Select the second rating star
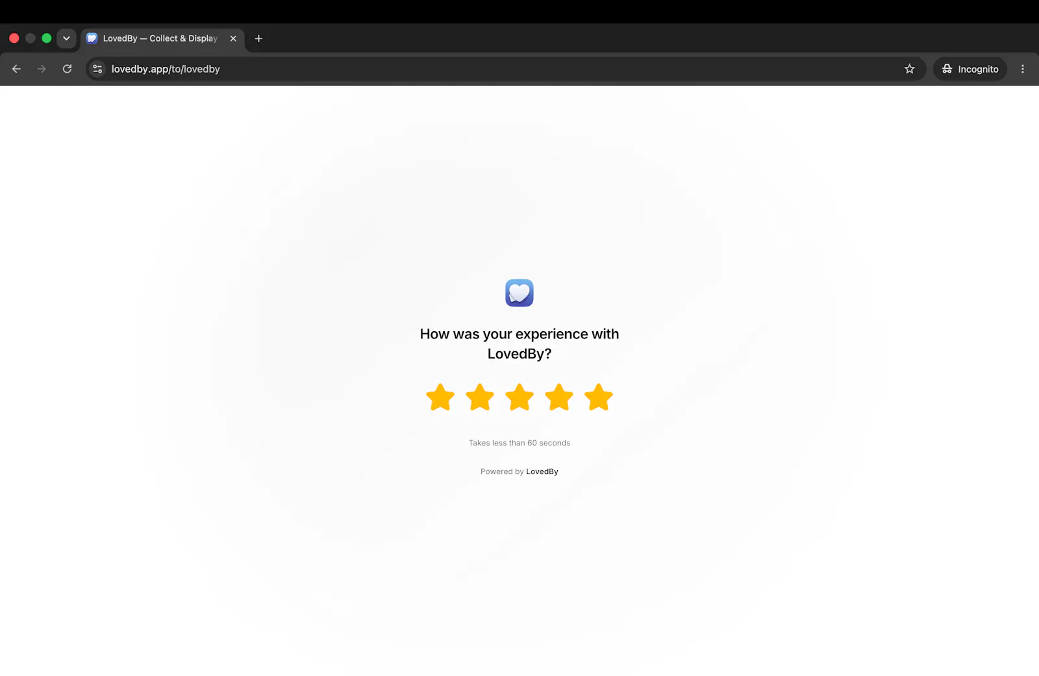The width and height of the screenshot is (1039, 676). click(x=480, y=397)
